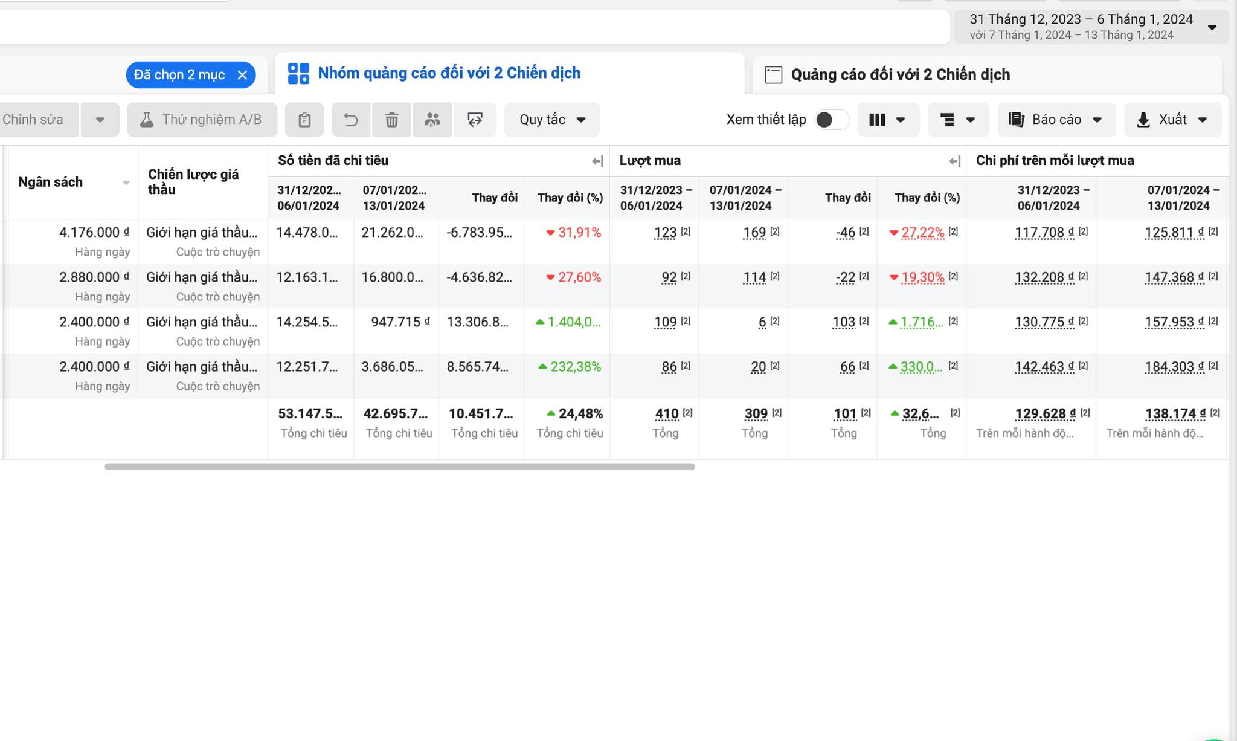The height and width of the screenshot is (741, 1237).
Task: Collapse the Lượt mua column group arrow
Action: tap(954, 161)
